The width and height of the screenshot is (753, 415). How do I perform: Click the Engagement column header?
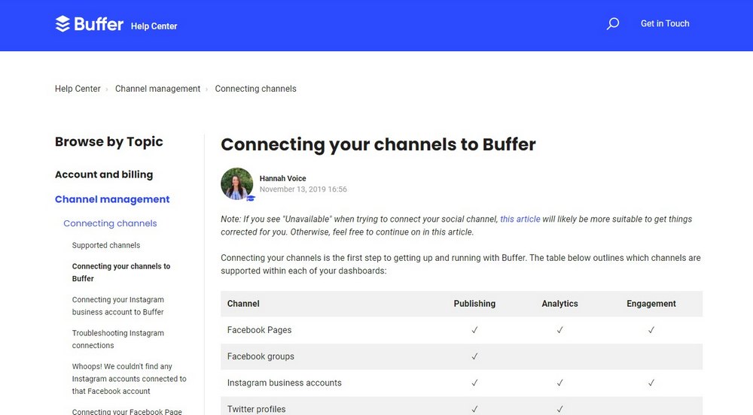coord(651,304)
